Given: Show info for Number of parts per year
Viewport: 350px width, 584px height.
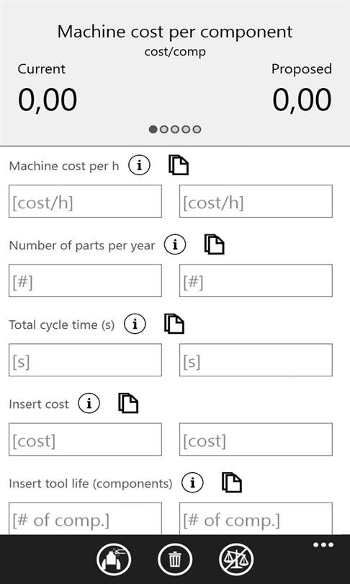Looking at the screenshot, I should [175, 244].
